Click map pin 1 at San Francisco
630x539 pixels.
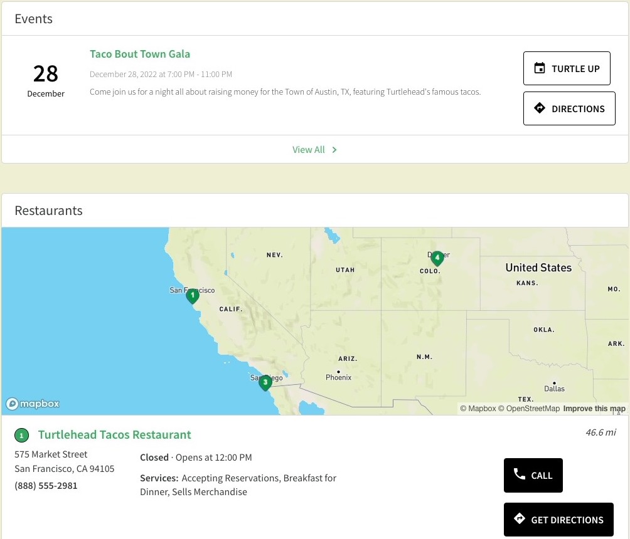pyautogui.click(x=193, y=296)
